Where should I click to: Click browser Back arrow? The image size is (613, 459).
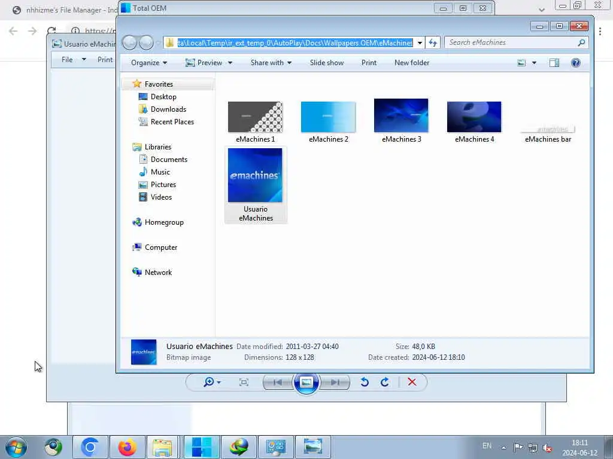13,31
